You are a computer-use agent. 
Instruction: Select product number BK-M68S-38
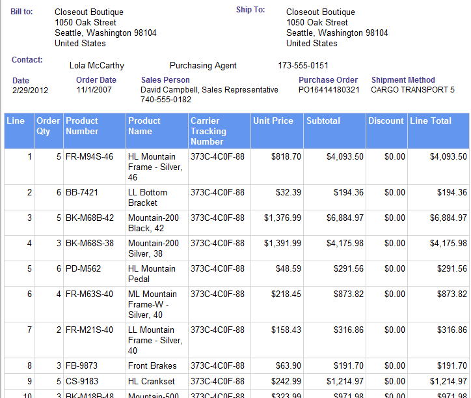(90, 243)
